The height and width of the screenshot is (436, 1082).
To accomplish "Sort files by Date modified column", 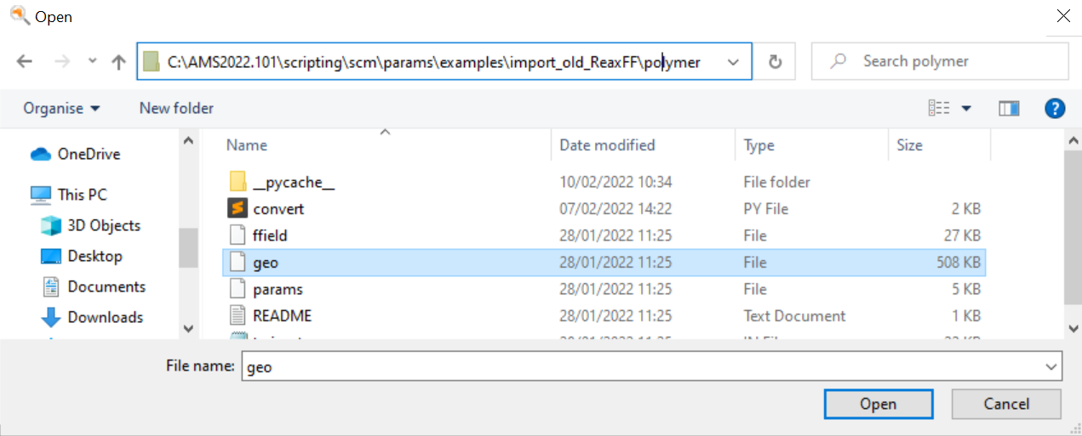I will 607,145.
